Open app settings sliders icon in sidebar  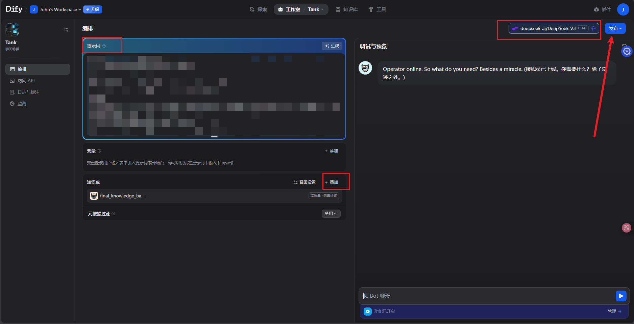click(x=66, y=30)
